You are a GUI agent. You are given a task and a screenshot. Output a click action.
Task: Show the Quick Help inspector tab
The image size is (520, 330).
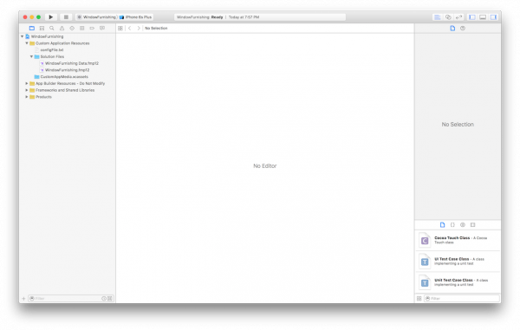463,29
